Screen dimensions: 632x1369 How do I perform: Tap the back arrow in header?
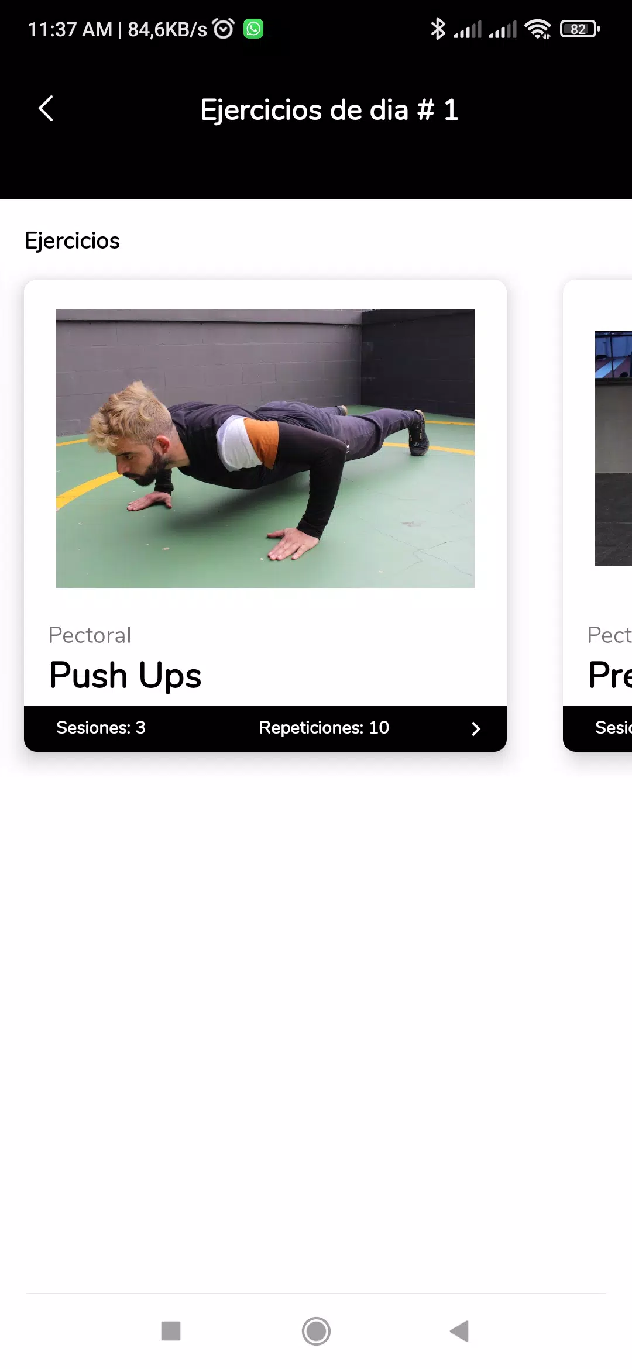click(46, 109)
